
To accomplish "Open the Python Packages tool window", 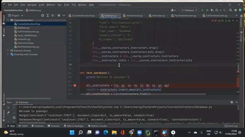I will tap(73, 126).
